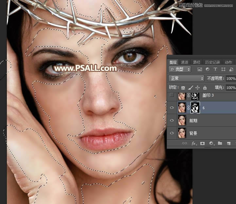Click the lock transparent pixels icon
Viewport: 236px width, 204px height.
click(x=183, y=88)
